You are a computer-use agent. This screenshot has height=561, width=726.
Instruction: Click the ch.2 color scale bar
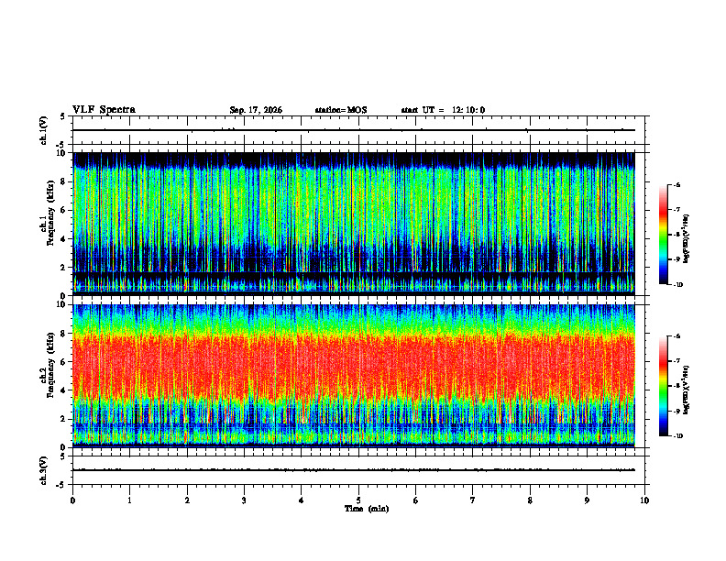(x=664, y=386)
